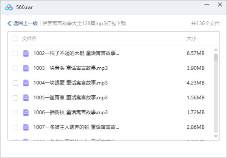Screen dimensions: 227x158
Task: Tick the checkbox for 1005一筐青草 file
Action: (15, 98)
